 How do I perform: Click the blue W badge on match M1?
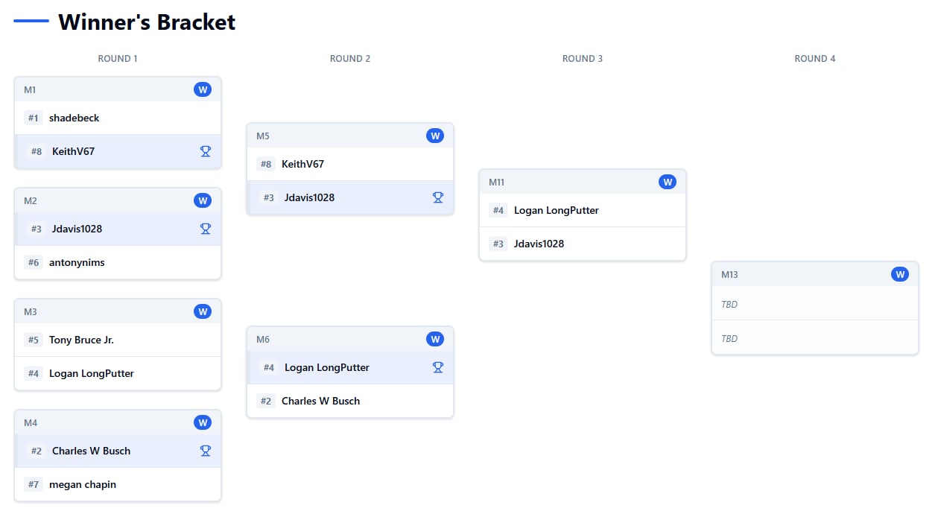(203, 89)
